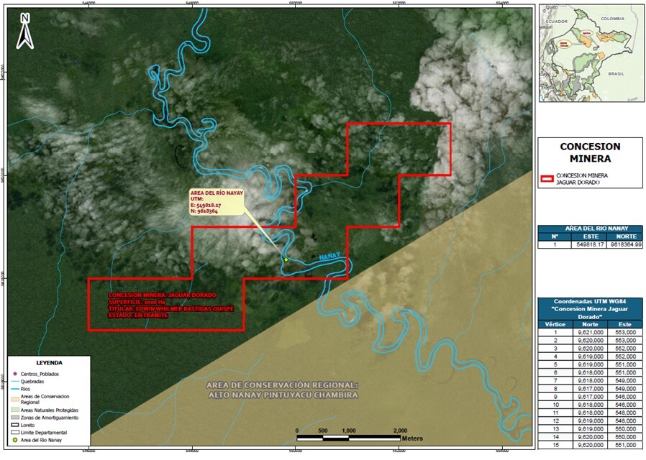The image size is (646, 460).
Task: Click the north arrow compass symbol
Action: coord(24,32)
